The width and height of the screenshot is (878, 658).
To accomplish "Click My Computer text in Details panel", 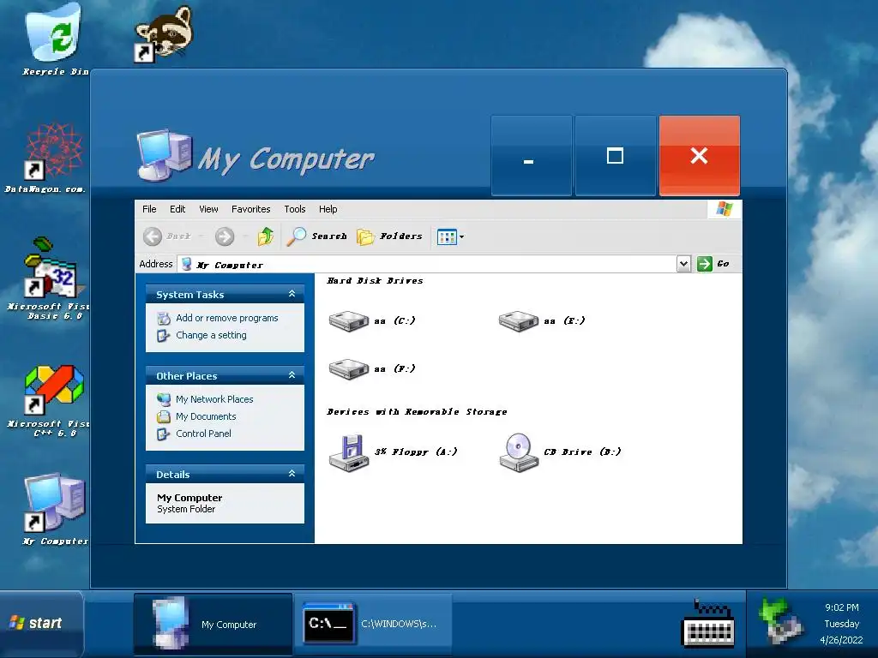I will pyautogui.click(x=189, y=498).
